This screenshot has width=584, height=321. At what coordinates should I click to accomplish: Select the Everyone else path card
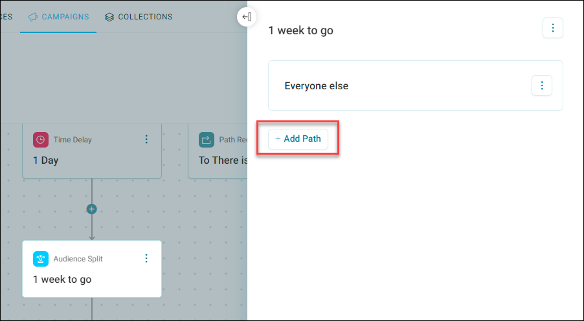tap(416, 85)
